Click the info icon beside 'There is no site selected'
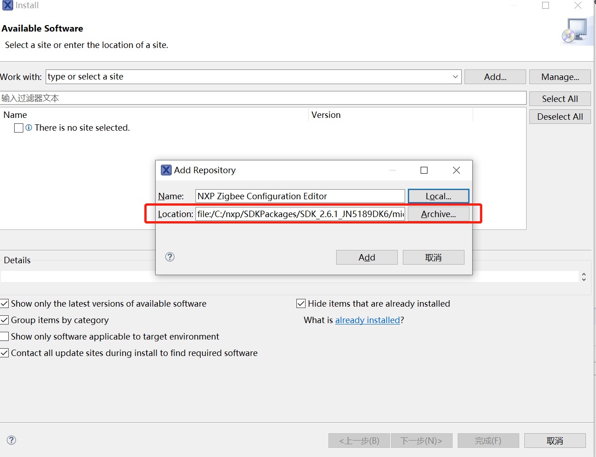Screen dimensions: 596x457 29,128
